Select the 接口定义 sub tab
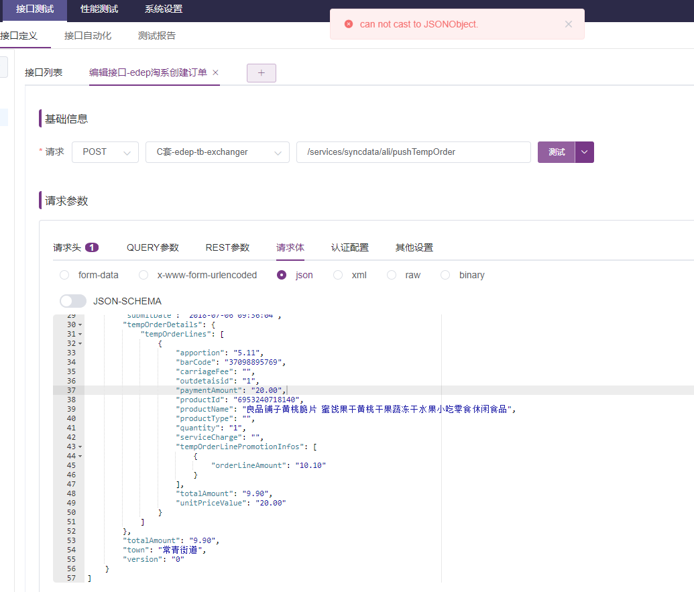 click(19, 36)
